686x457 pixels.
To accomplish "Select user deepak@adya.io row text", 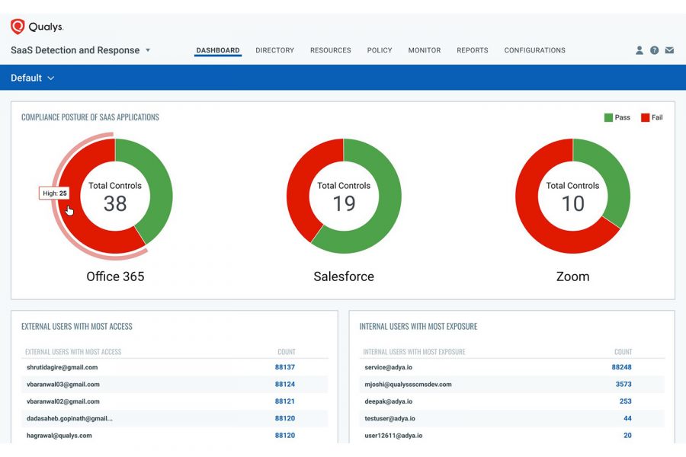I will [389, 401].
